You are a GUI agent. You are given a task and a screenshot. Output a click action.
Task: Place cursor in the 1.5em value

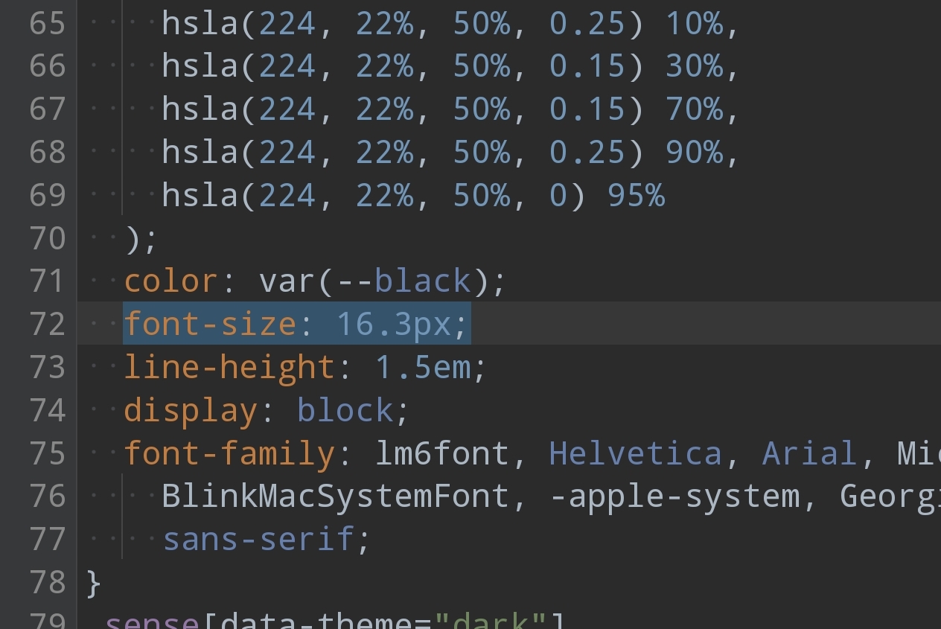coord(421,368)
